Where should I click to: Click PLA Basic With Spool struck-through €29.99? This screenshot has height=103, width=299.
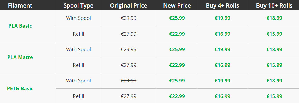coord(128,18)
